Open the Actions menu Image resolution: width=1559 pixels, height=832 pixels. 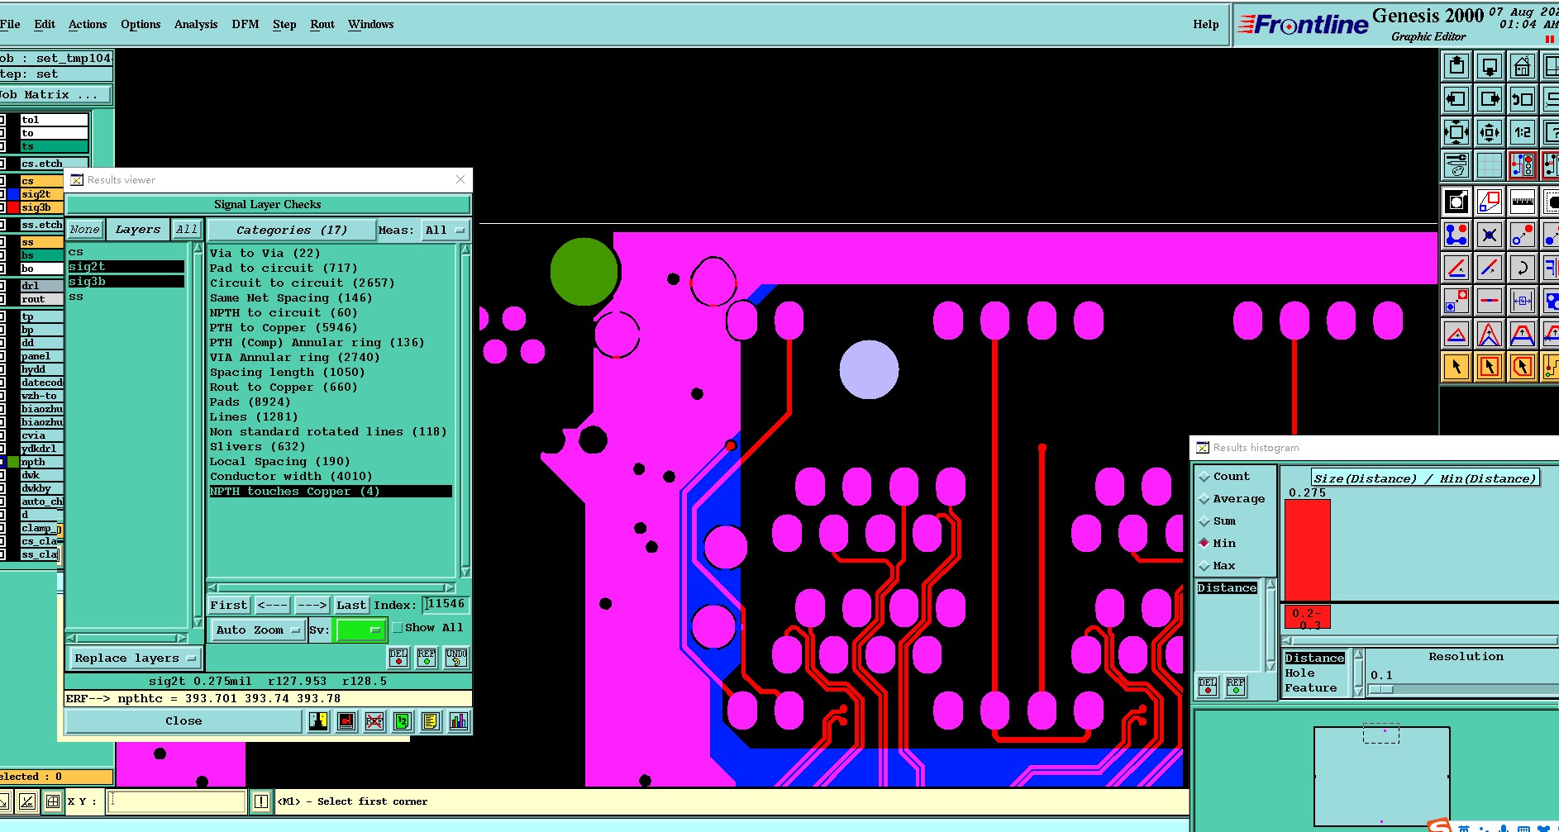(88, 25)
